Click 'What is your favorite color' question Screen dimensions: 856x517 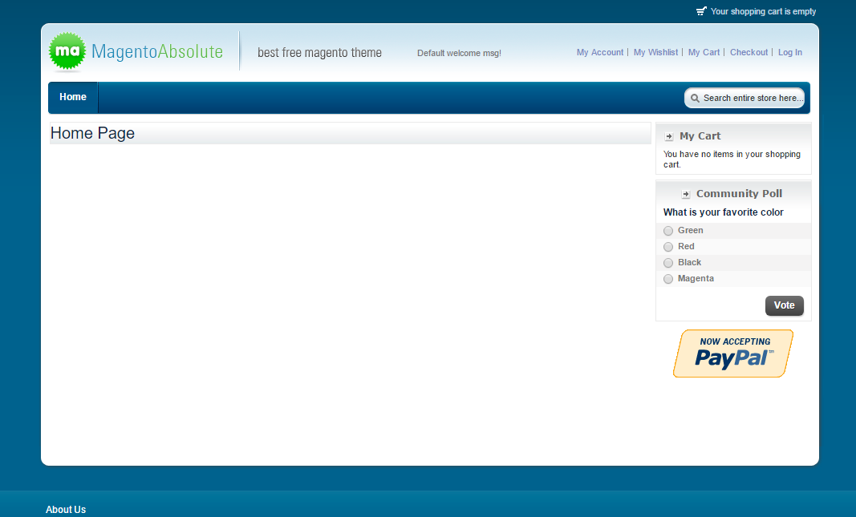pos(724,212)
